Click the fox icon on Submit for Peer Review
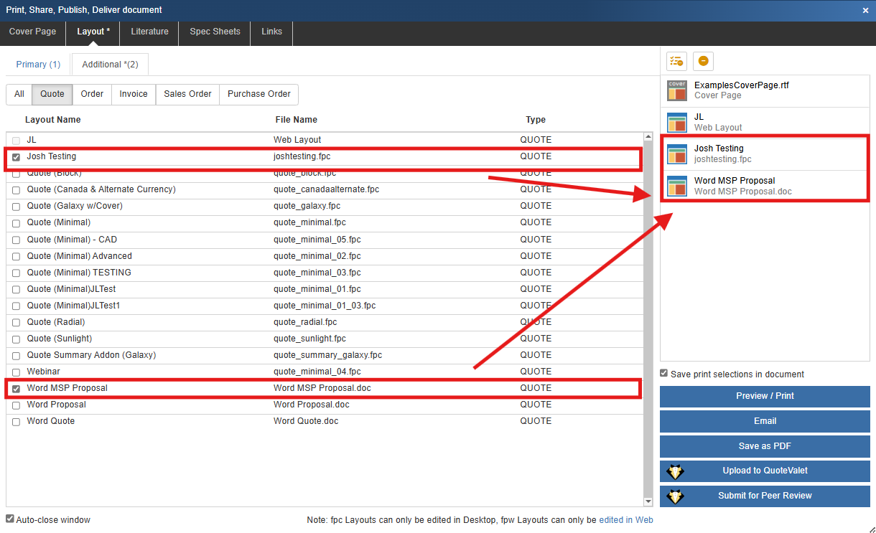This screenshot has height=533, width=876. [x=676, y=496]
